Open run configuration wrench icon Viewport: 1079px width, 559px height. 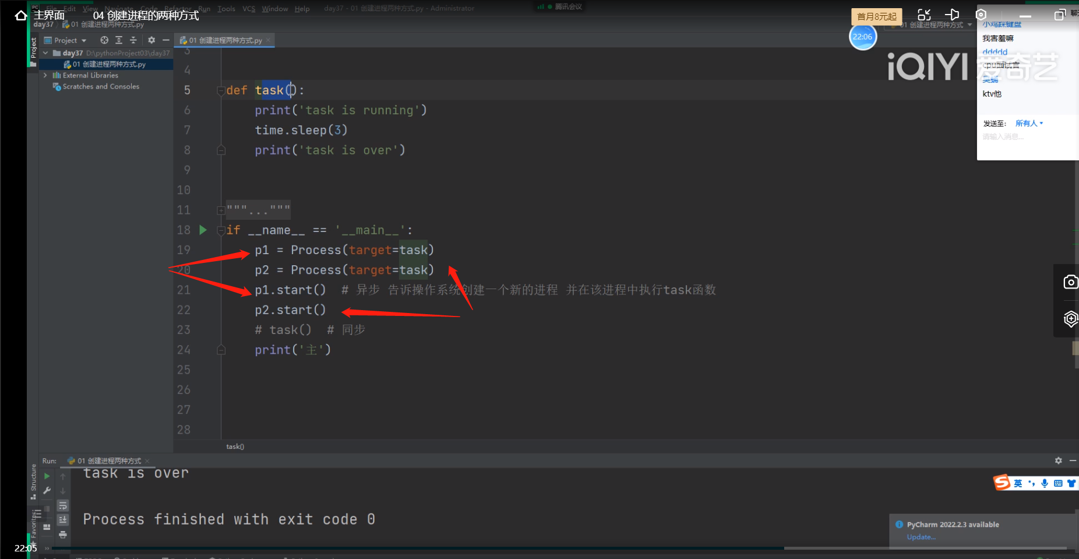click(x=47, y=491)
